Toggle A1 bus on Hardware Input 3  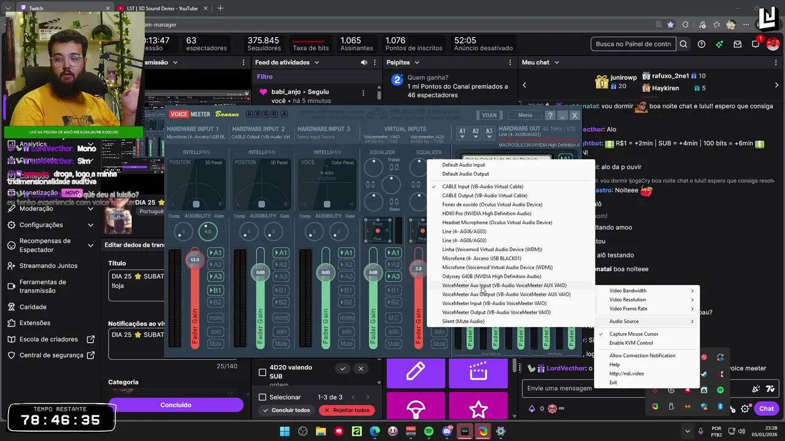coord(347,253)
